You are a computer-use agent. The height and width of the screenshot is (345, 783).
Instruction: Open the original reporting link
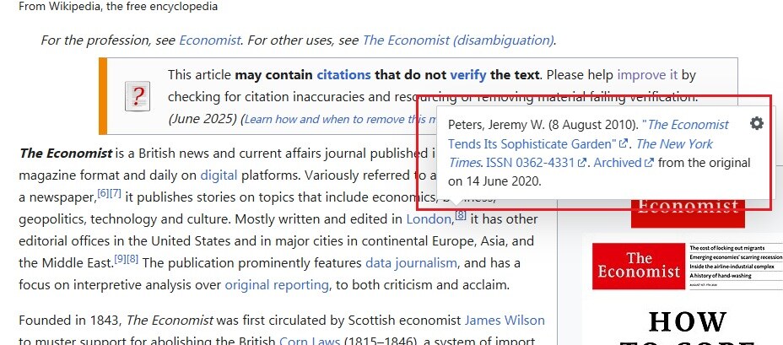(x=277, y=285)
